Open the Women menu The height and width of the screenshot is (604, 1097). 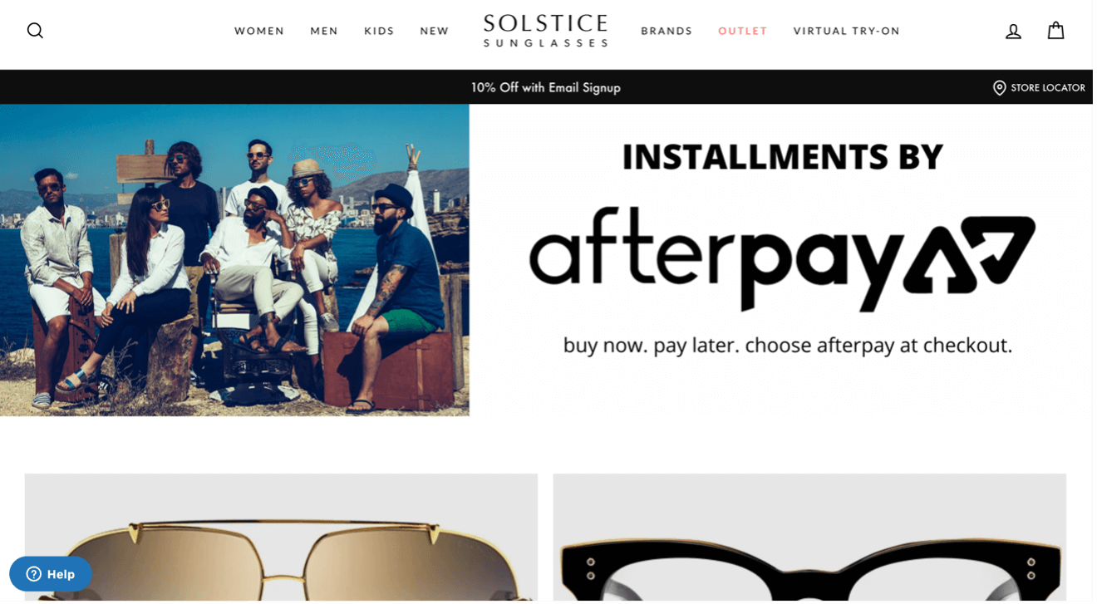(x=259, y=31)
